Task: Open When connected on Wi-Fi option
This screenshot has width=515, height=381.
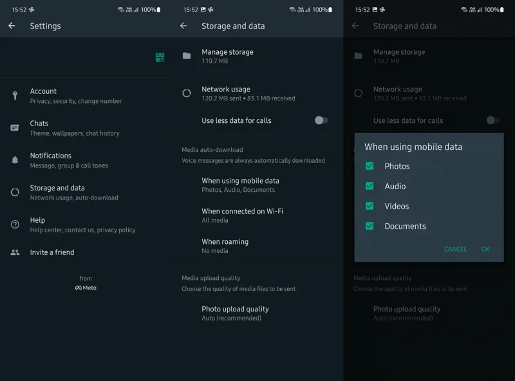Action: (257, 216)
